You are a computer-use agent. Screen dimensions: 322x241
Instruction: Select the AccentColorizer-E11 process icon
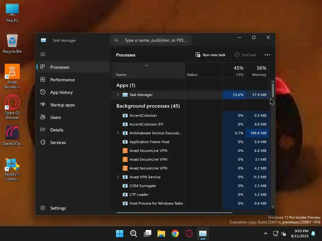point(125,124)
